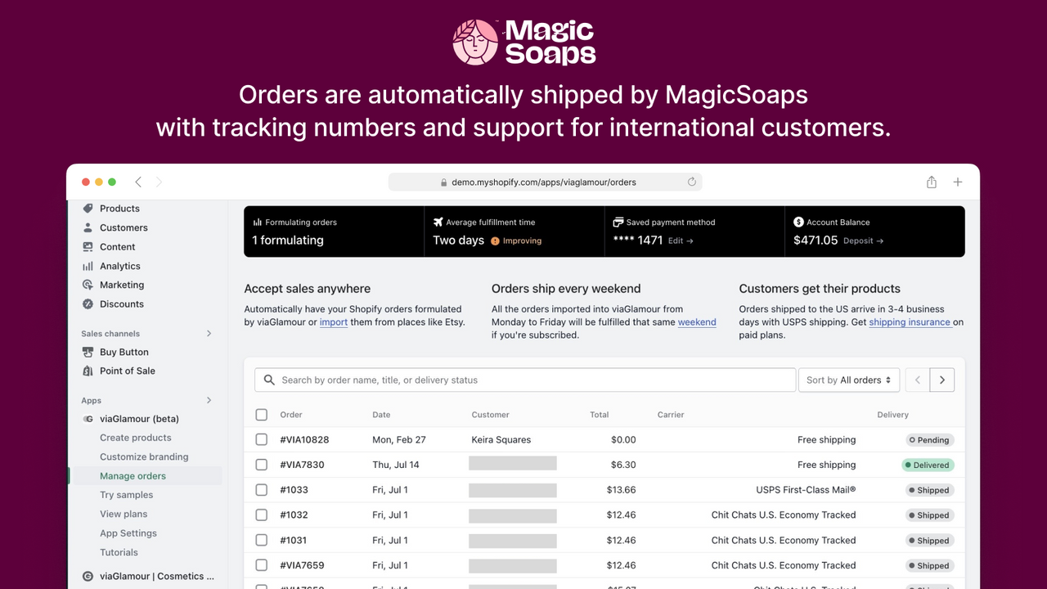The image size is (1047, 589).
Task: Click the viaGlamour (beta) app icon
Action: (x=88, y=418)
